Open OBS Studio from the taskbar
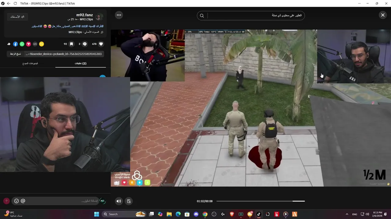 tap(214, 214)
